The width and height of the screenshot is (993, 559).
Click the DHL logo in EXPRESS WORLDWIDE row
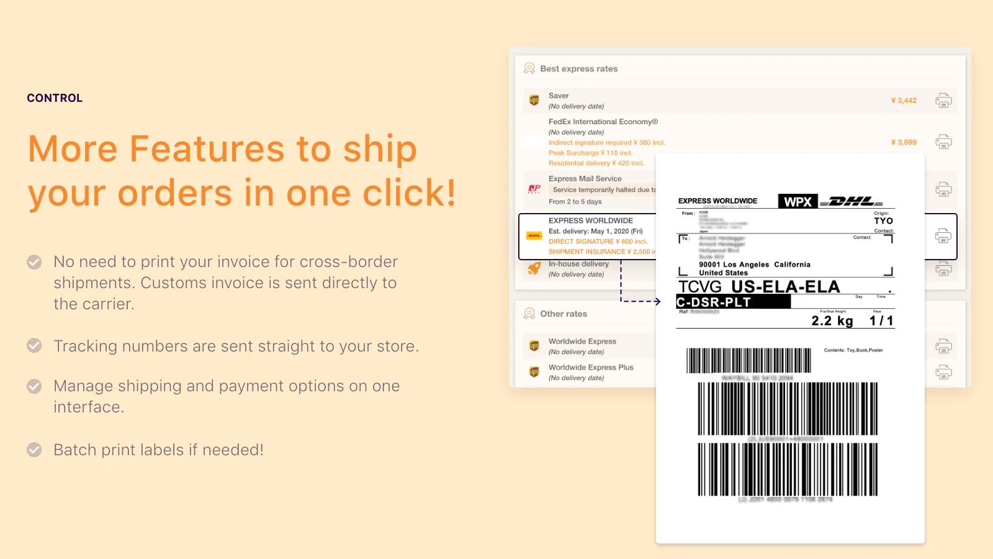click(534, 236)
